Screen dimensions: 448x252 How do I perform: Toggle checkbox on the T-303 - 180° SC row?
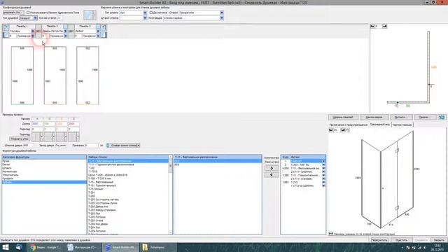pyautogui.click(x=323, y=165)
